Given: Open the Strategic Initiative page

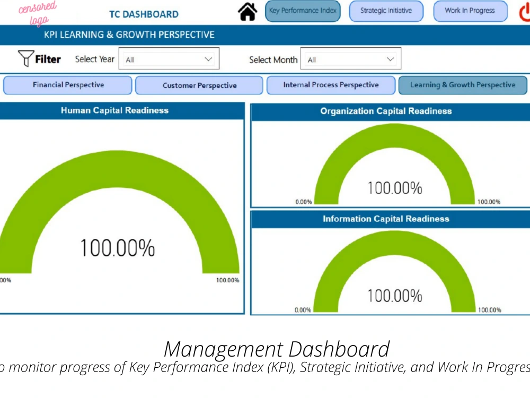Looking at the screenshot, I should (386, 11).
